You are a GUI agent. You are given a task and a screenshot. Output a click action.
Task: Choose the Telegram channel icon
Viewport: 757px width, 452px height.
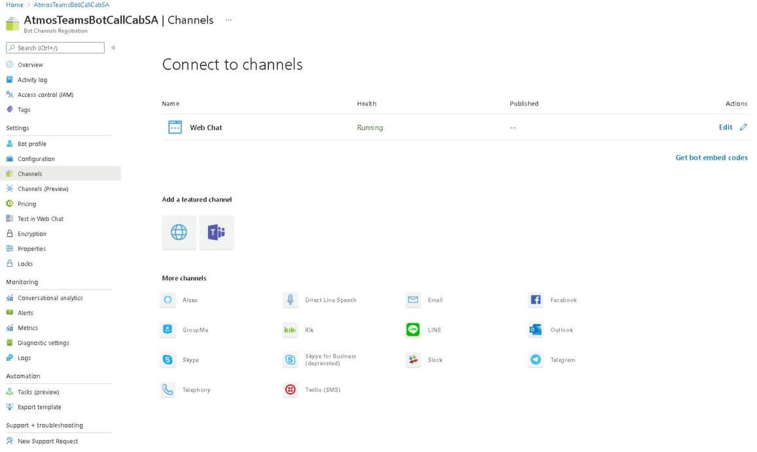click(x=535, y=360)
